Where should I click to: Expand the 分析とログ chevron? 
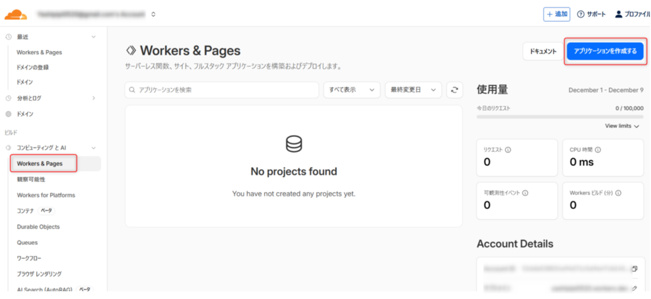93,98
